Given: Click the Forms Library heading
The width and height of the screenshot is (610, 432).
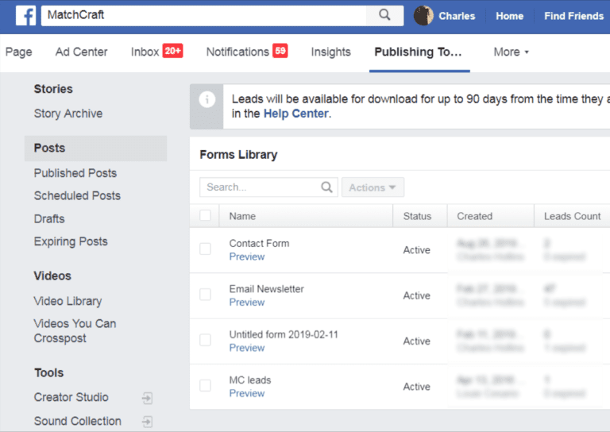Looking at the screenshot, I should (238, 155).
